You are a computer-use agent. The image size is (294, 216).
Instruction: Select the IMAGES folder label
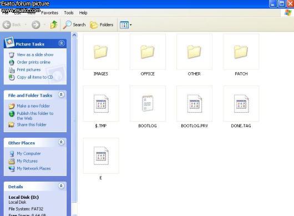click(x=101, y=74)
